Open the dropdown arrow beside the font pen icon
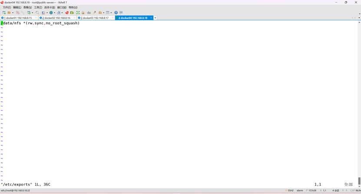 (62, 13)
